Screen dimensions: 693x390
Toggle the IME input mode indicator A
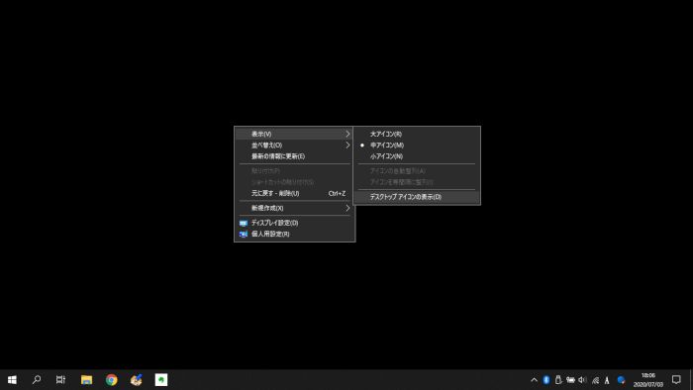607,380
